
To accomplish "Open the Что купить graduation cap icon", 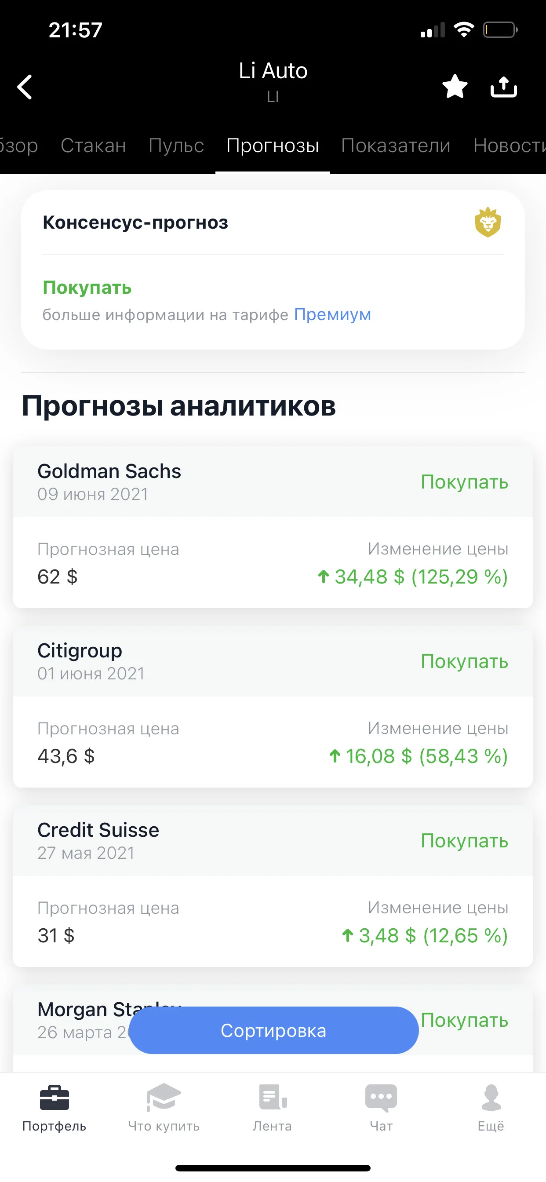I will click(164, 1097).
